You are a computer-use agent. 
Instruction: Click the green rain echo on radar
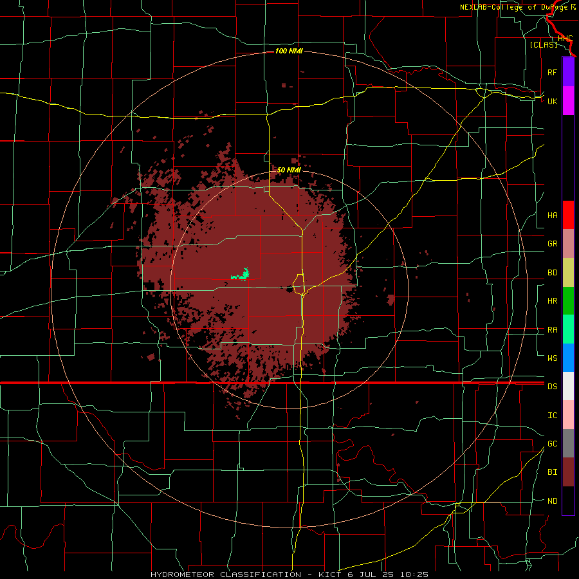click(241, 274)
